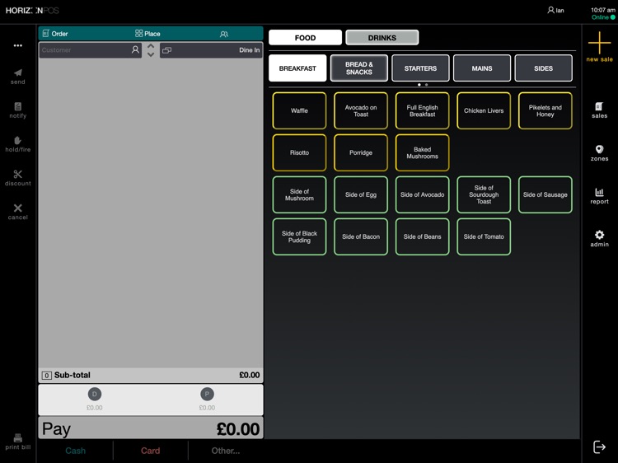
Task: Click the send icon in sidebar
Action: tap(18, 72)
